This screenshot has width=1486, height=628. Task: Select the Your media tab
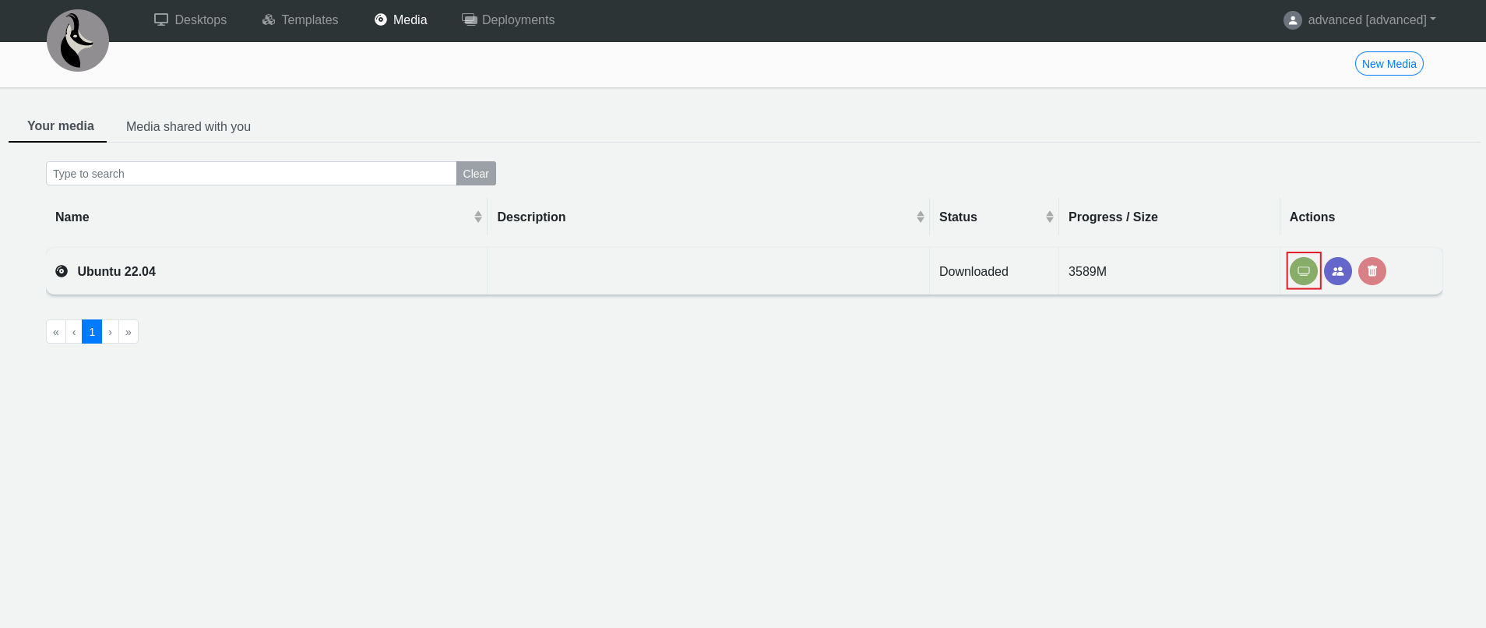(61, 126)
